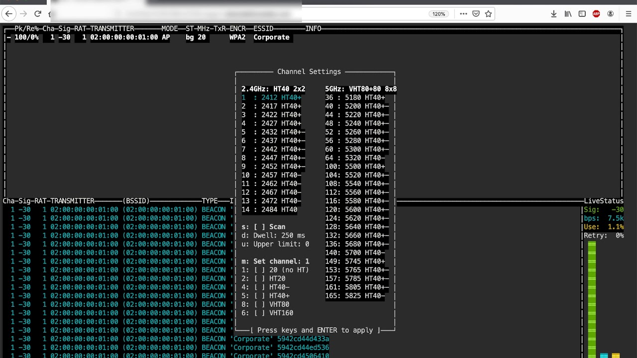Image resolution: width=637 pixels, height=358 pixels.
Task: Open the Firefox account icon
Action: click(610, 14)
